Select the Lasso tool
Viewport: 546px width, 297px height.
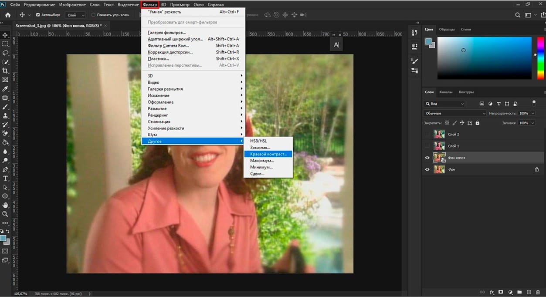tap(5, 53)
